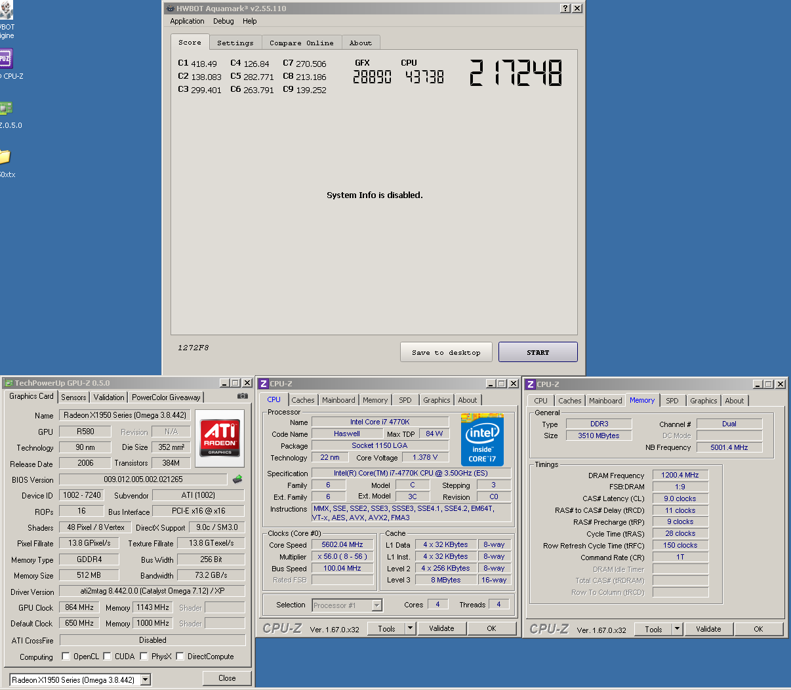The image size is (791, 690).
Task: Open CPU tab in CPU-Z Memory window
Action: tap(540, 401)
